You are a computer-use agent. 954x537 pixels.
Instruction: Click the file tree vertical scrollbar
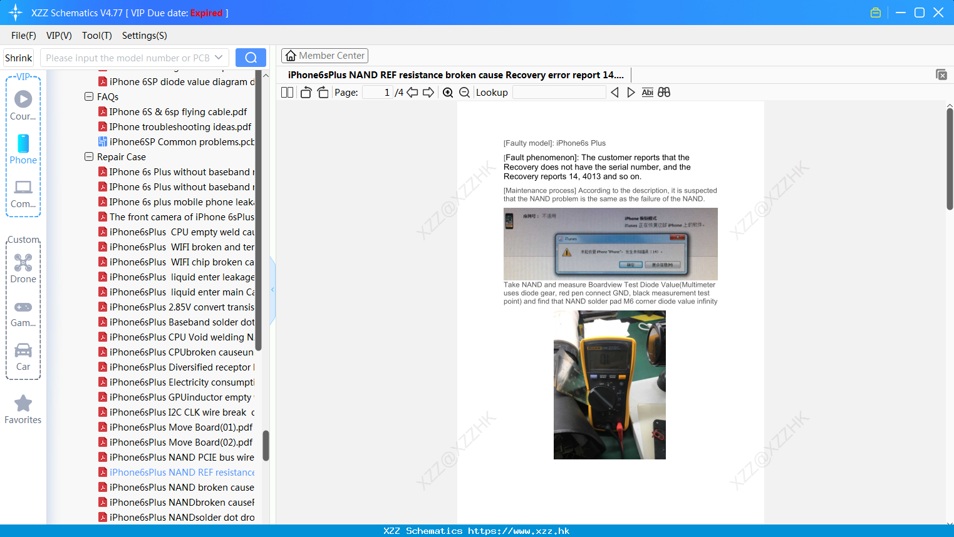tap(266, 446)
